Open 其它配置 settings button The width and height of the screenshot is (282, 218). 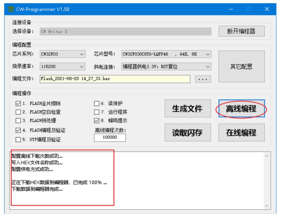pyautogui.click(x=241, y=67)
